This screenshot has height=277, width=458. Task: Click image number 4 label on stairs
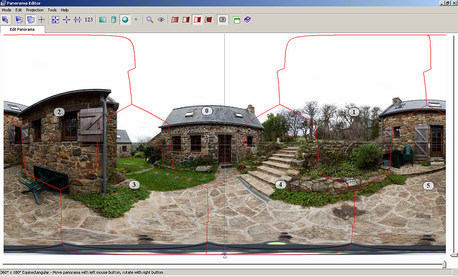pos(280,185)
